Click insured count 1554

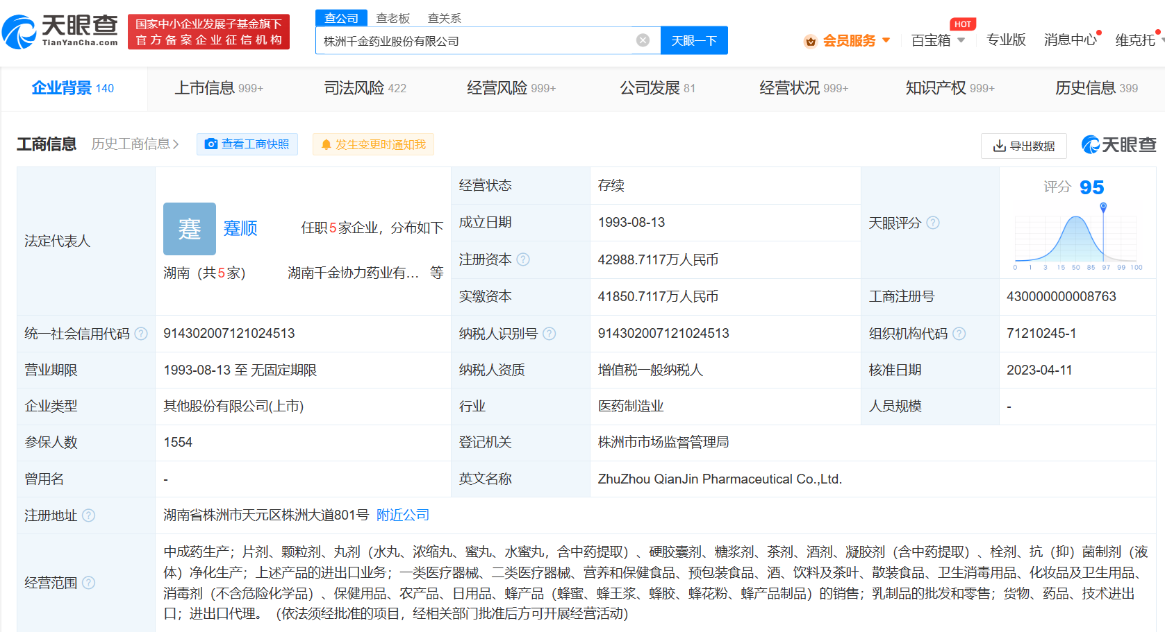pos(178,442)
